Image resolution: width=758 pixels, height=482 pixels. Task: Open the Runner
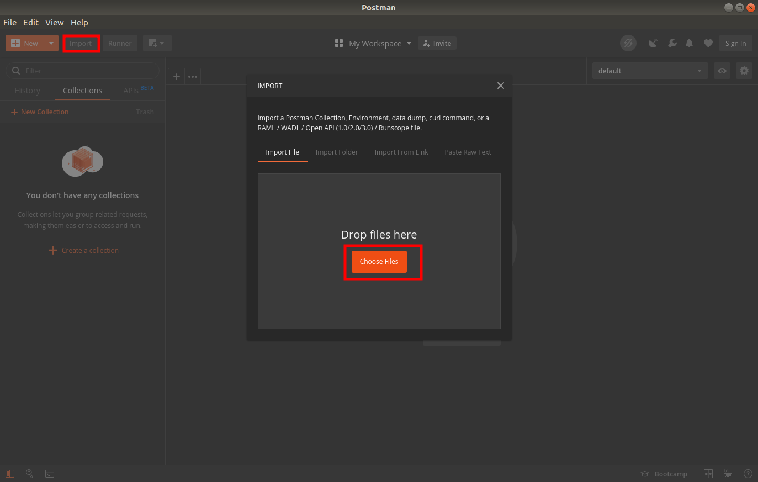click(120, 43)
